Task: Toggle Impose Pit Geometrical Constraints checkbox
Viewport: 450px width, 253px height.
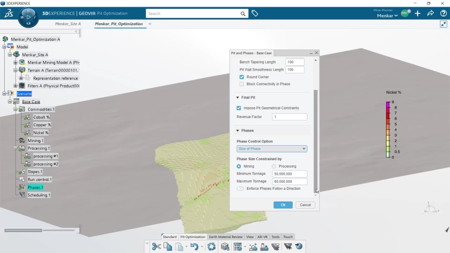Action: (239, 108)
